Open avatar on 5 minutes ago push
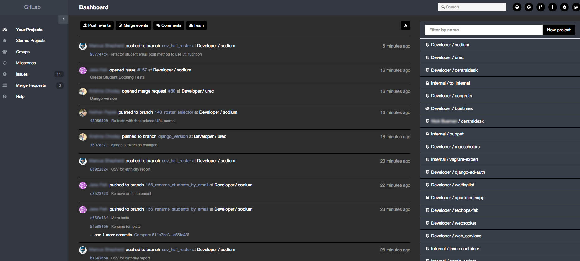The width and height of the screenshot is (580, 261). point(83,46)
